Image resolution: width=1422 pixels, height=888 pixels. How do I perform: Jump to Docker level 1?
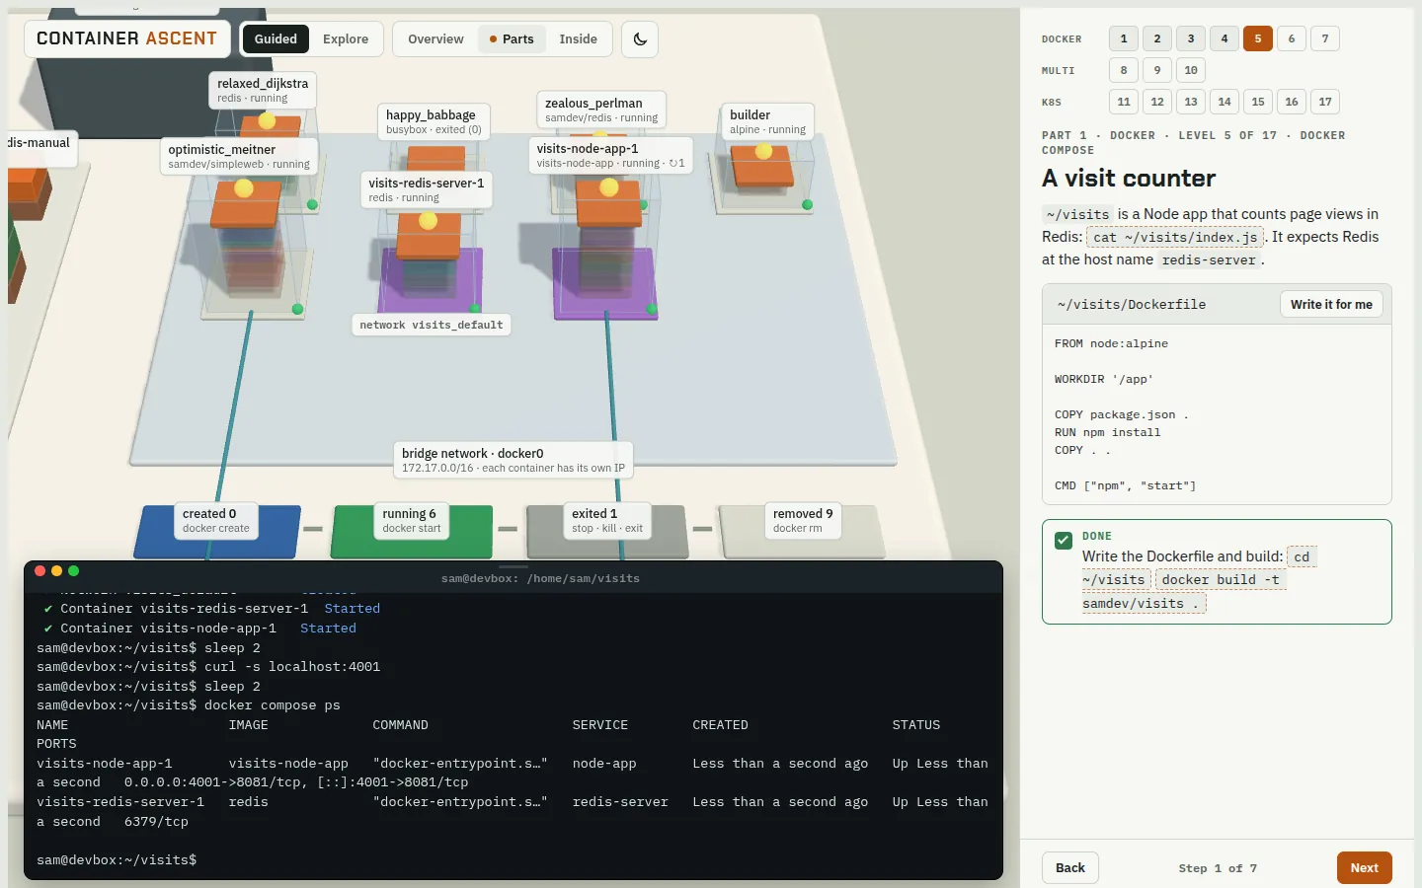1124,38
